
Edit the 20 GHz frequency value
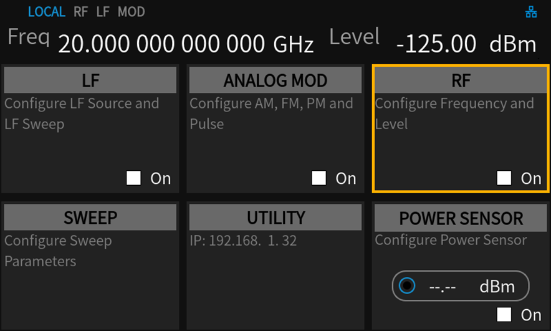[x=185, y=44]
